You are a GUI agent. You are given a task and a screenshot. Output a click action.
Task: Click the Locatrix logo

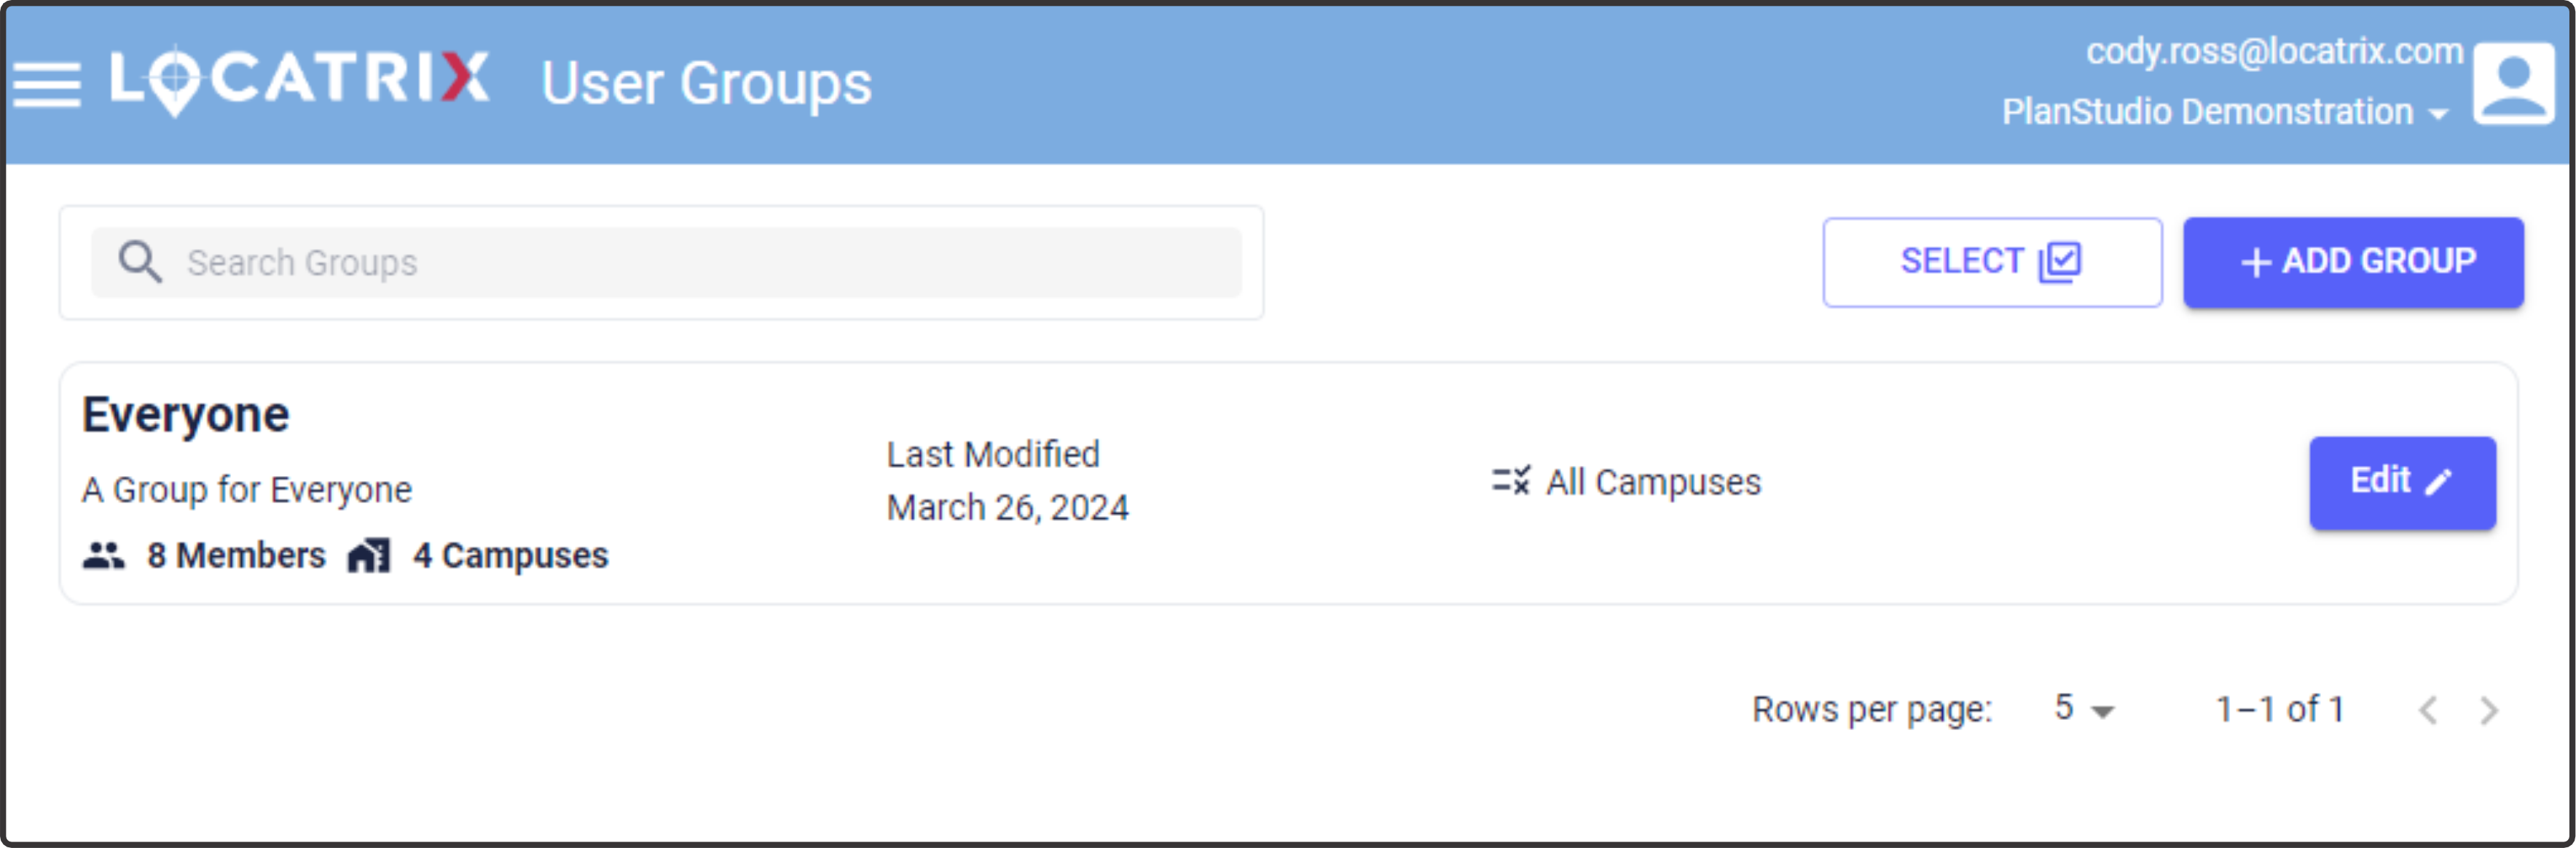pyautogui.click(x=300, y=80)
